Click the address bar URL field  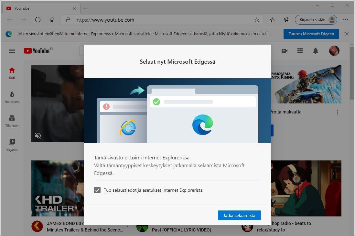tap(162, 20)
